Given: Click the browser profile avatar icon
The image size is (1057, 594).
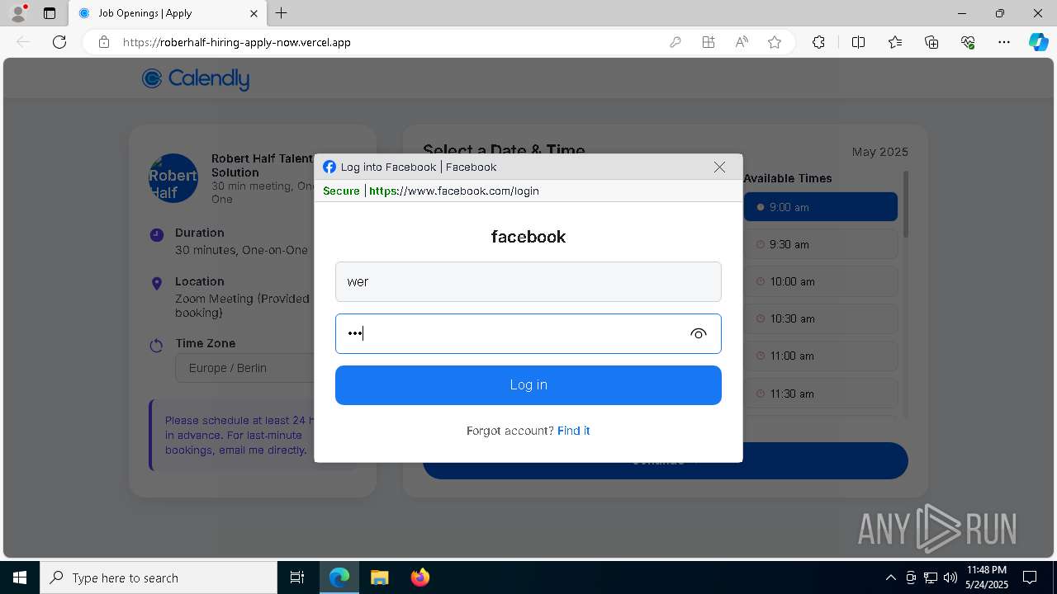Looking at the screenshot, I should (18, 13).
